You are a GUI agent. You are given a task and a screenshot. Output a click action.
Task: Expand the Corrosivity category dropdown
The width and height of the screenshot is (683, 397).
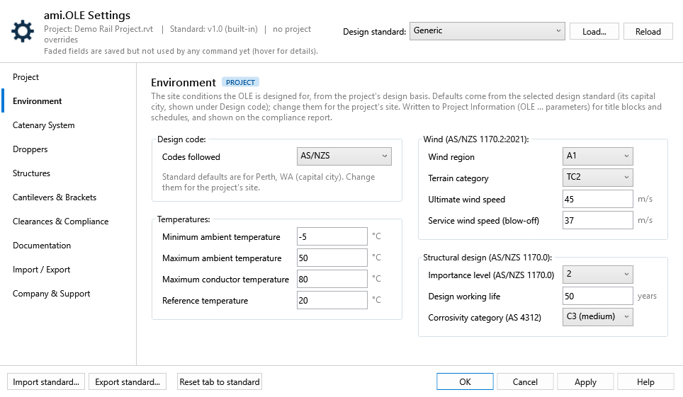point(598,317)
